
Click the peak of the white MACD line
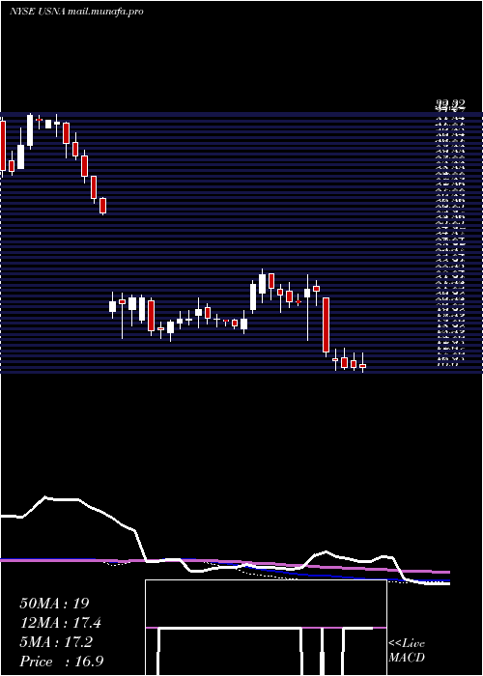click(45, 496)
